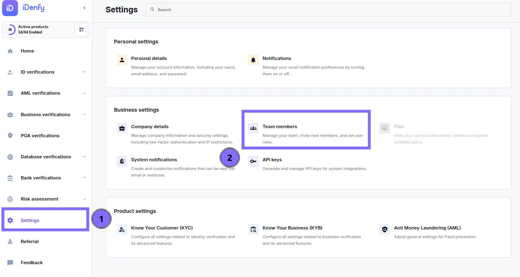Click the Notifications bell icon
The width and height of the screenshot is (520, 277).
pyautogui.click(x=253, y=60)
